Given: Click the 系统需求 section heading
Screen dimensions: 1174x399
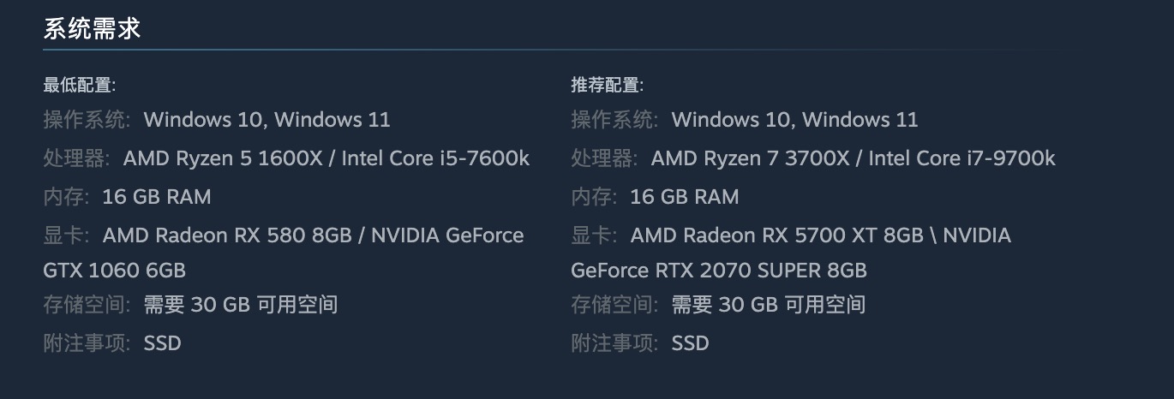Looking at the screenshot, I should (92, 29).
